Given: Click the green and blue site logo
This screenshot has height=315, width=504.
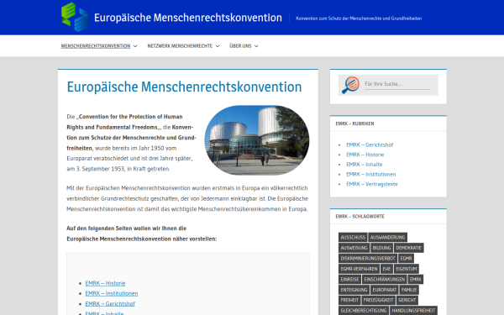Looking at the screenshot, I should coord(75,17).
